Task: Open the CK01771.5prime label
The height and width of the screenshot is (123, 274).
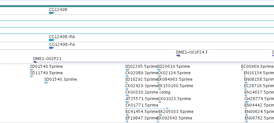Action: (x=142, y=105)
